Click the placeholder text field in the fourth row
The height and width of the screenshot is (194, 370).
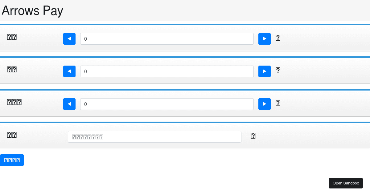tap(154, 137)
